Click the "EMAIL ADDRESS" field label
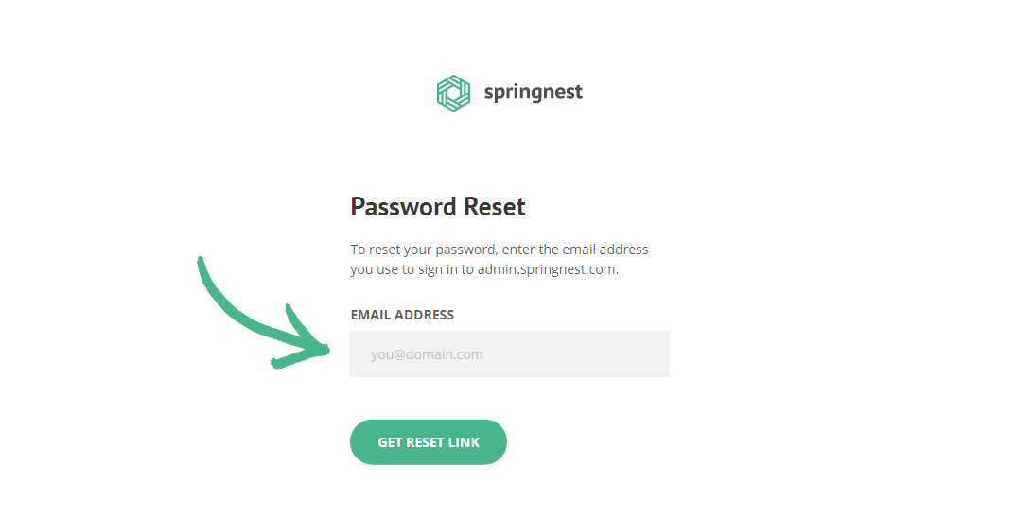1017x517 pixels. [x=402, y=315]
